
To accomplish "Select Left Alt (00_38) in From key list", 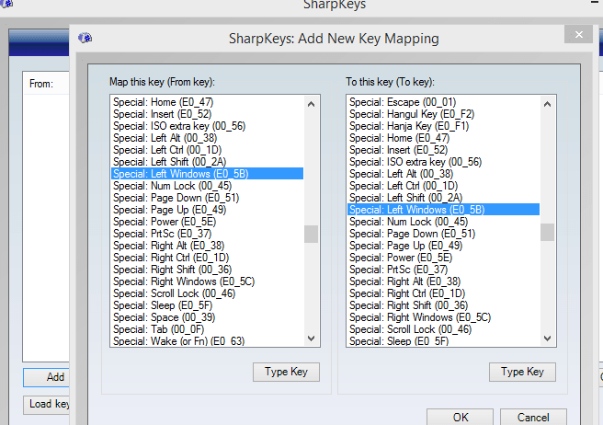I will 207,138.
